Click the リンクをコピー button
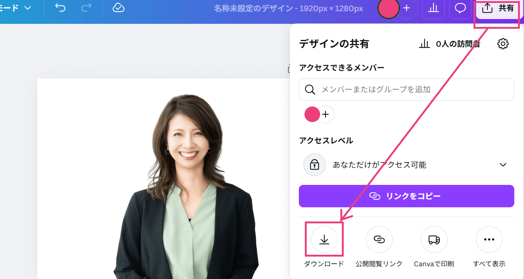Screen dimensions: 524x279 406,196
